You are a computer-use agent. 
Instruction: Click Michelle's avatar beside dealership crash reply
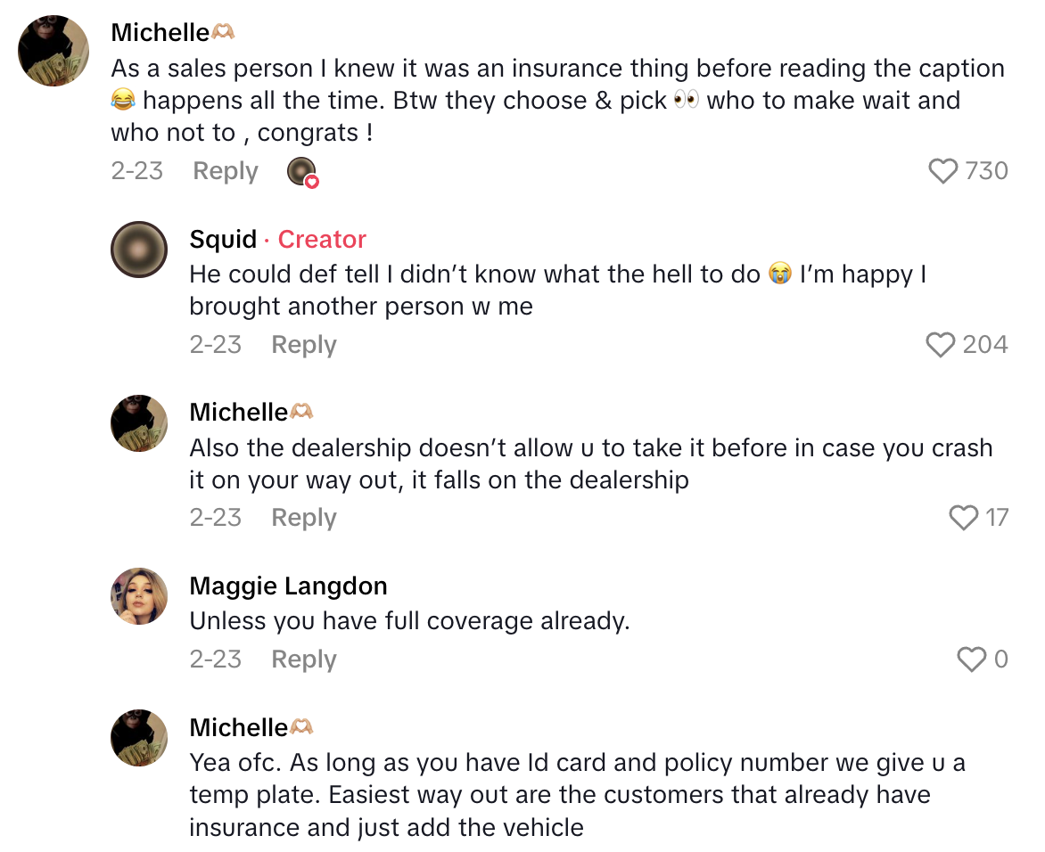[139, 423]
